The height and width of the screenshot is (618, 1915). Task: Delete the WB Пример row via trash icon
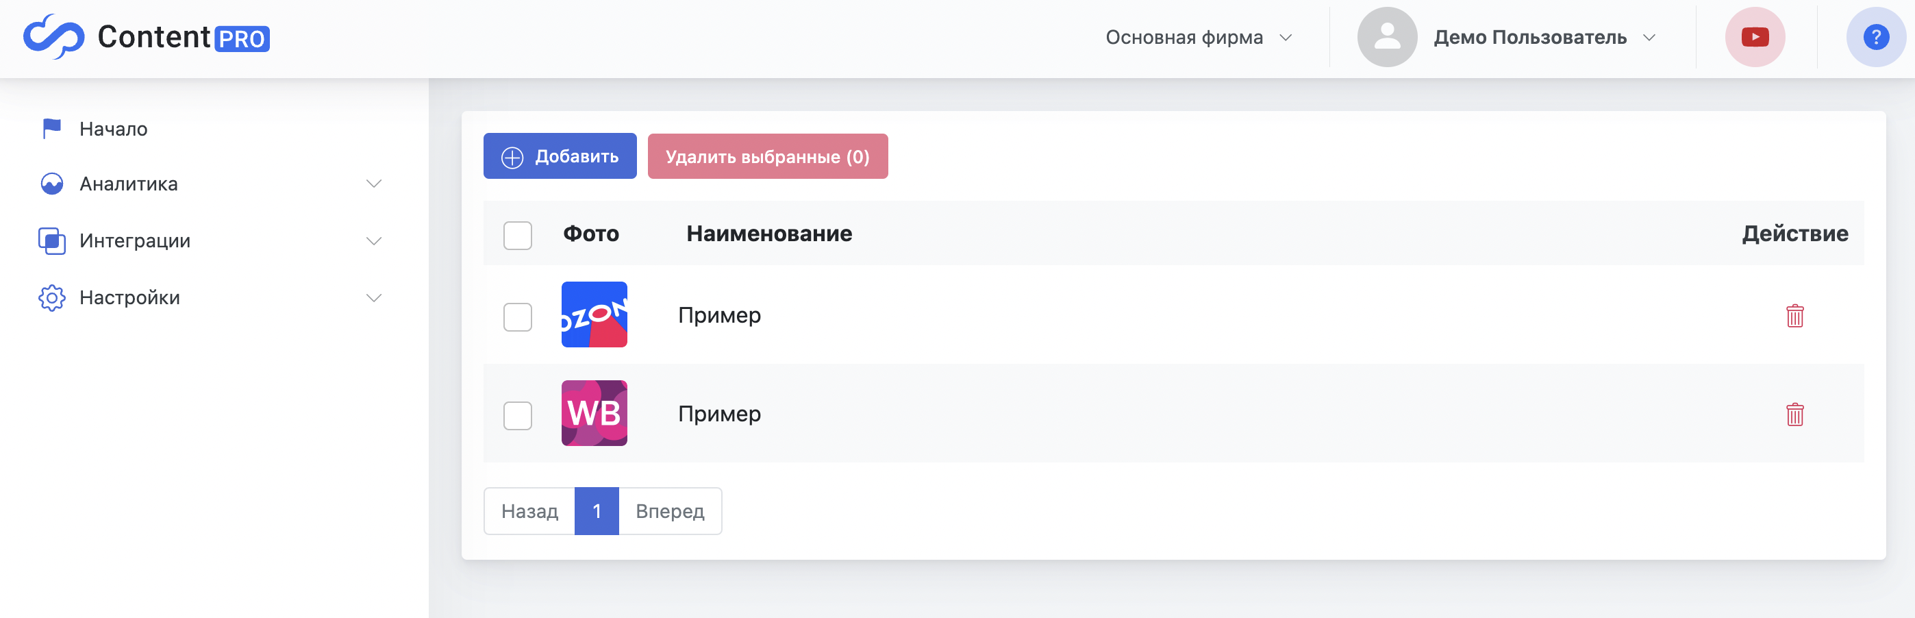coord(1794,415)
